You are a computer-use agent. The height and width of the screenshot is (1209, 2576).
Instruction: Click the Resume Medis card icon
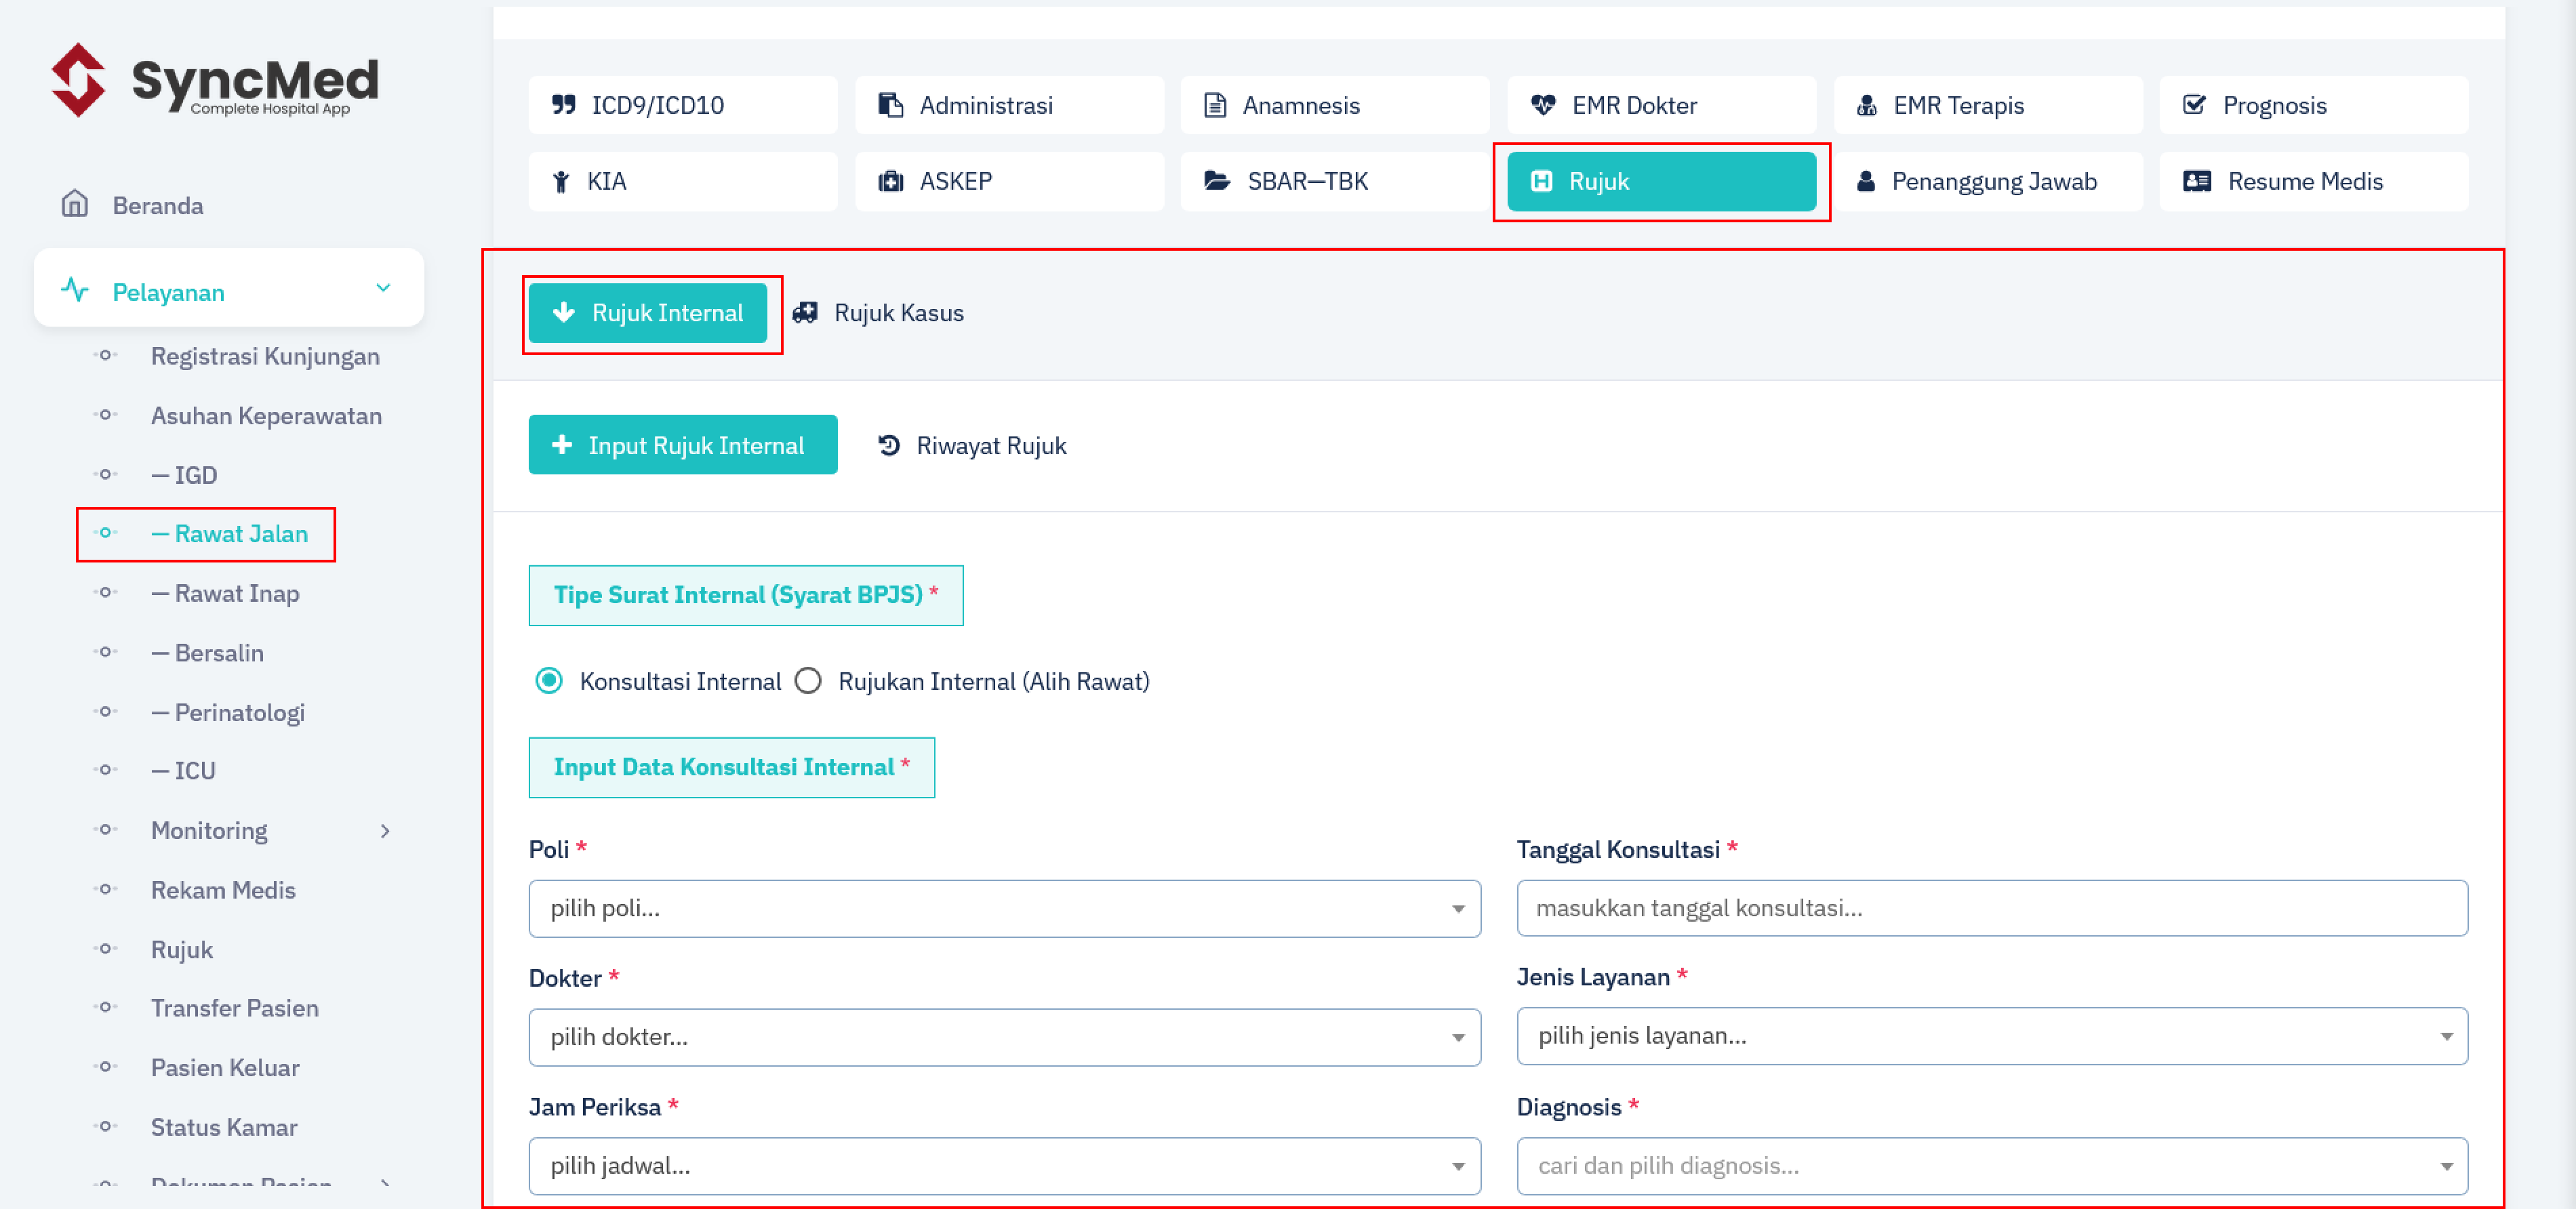(x=2196, y=181)
